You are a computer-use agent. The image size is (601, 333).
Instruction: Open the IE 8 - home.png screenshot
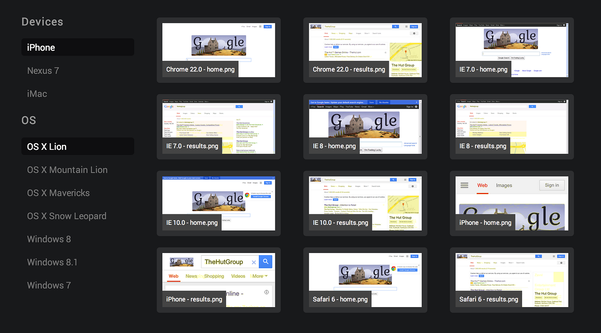pyautogui.click(x=365, y=127)
